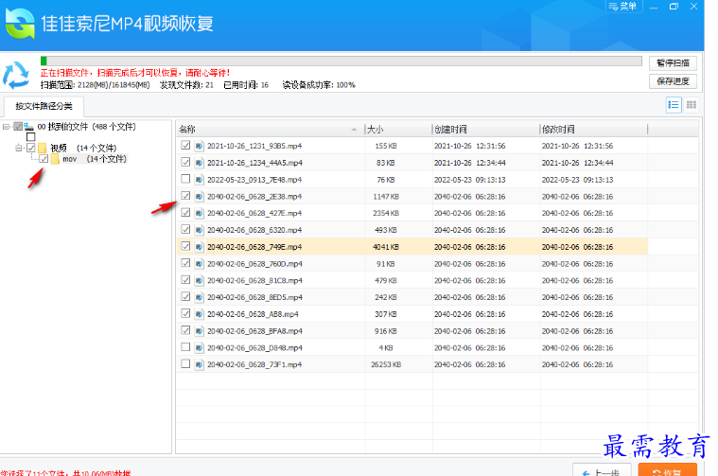718x476 pixels.
Task: Click the 2354 KB size cell
Action: [x=386, y=213]
